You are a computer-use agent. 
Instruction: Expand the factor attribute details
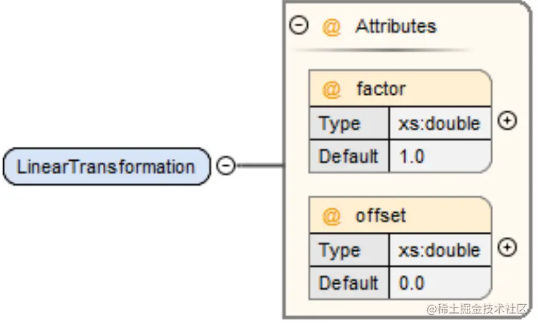tap(507, 121)
